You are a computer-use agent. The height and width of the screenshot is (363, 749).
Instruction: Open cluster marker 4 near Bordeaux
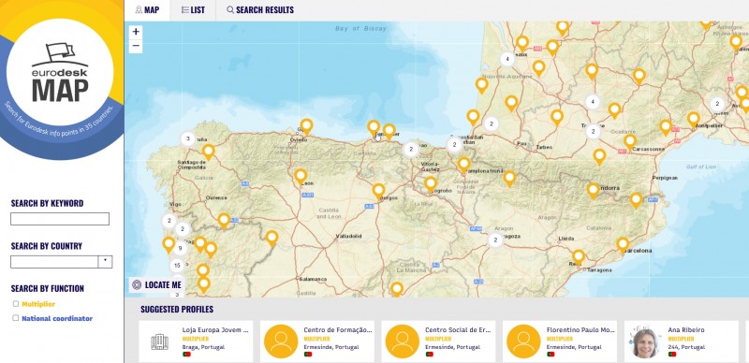pyautogui.click(x=507, y=59)
